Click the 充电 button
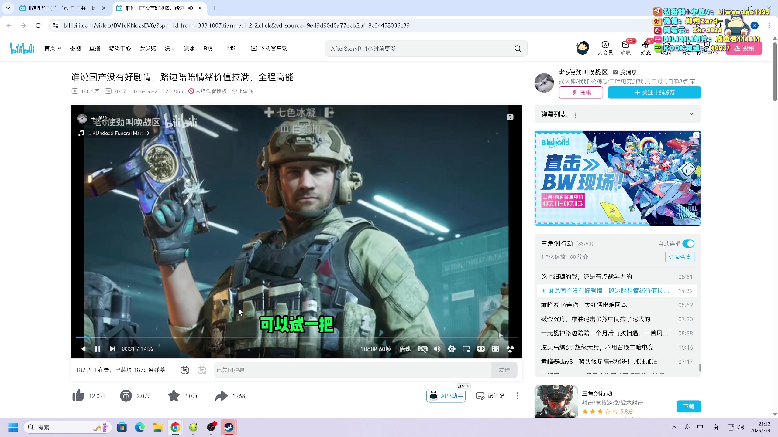 click(x=580, y=93)
